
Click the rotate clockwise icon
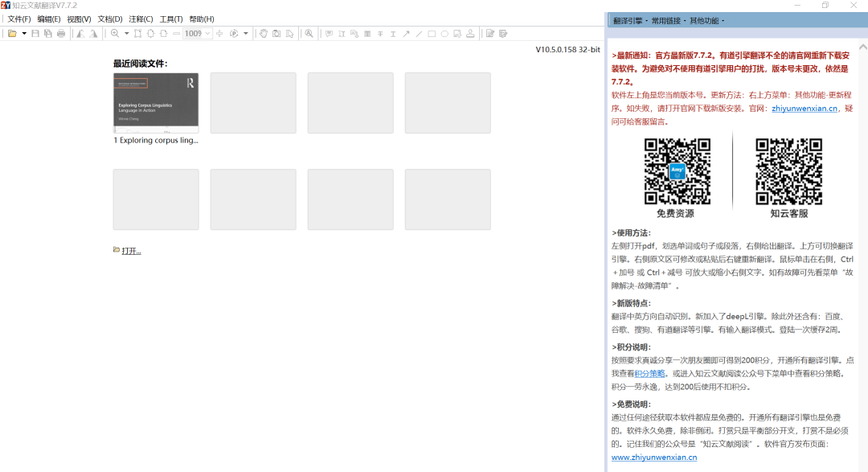tap(93, 34)
